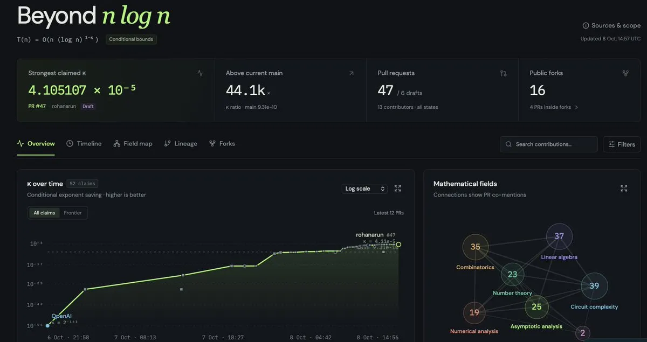The image size is (647, 342).
Task: Select the Linear algebra node showing 37
Action: pos(559,236)
